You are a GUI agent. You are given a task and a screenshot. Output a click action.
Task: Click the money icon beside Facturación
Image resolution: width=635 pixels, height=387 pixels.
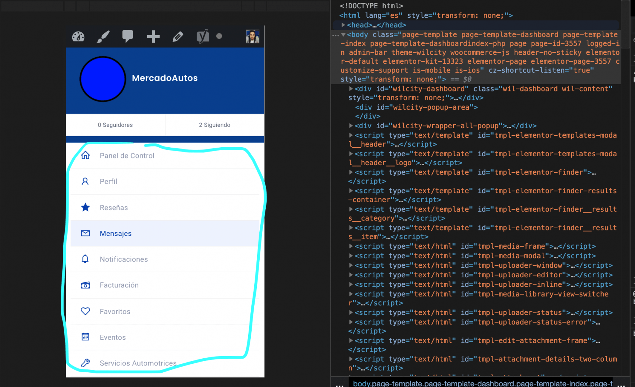85,285
